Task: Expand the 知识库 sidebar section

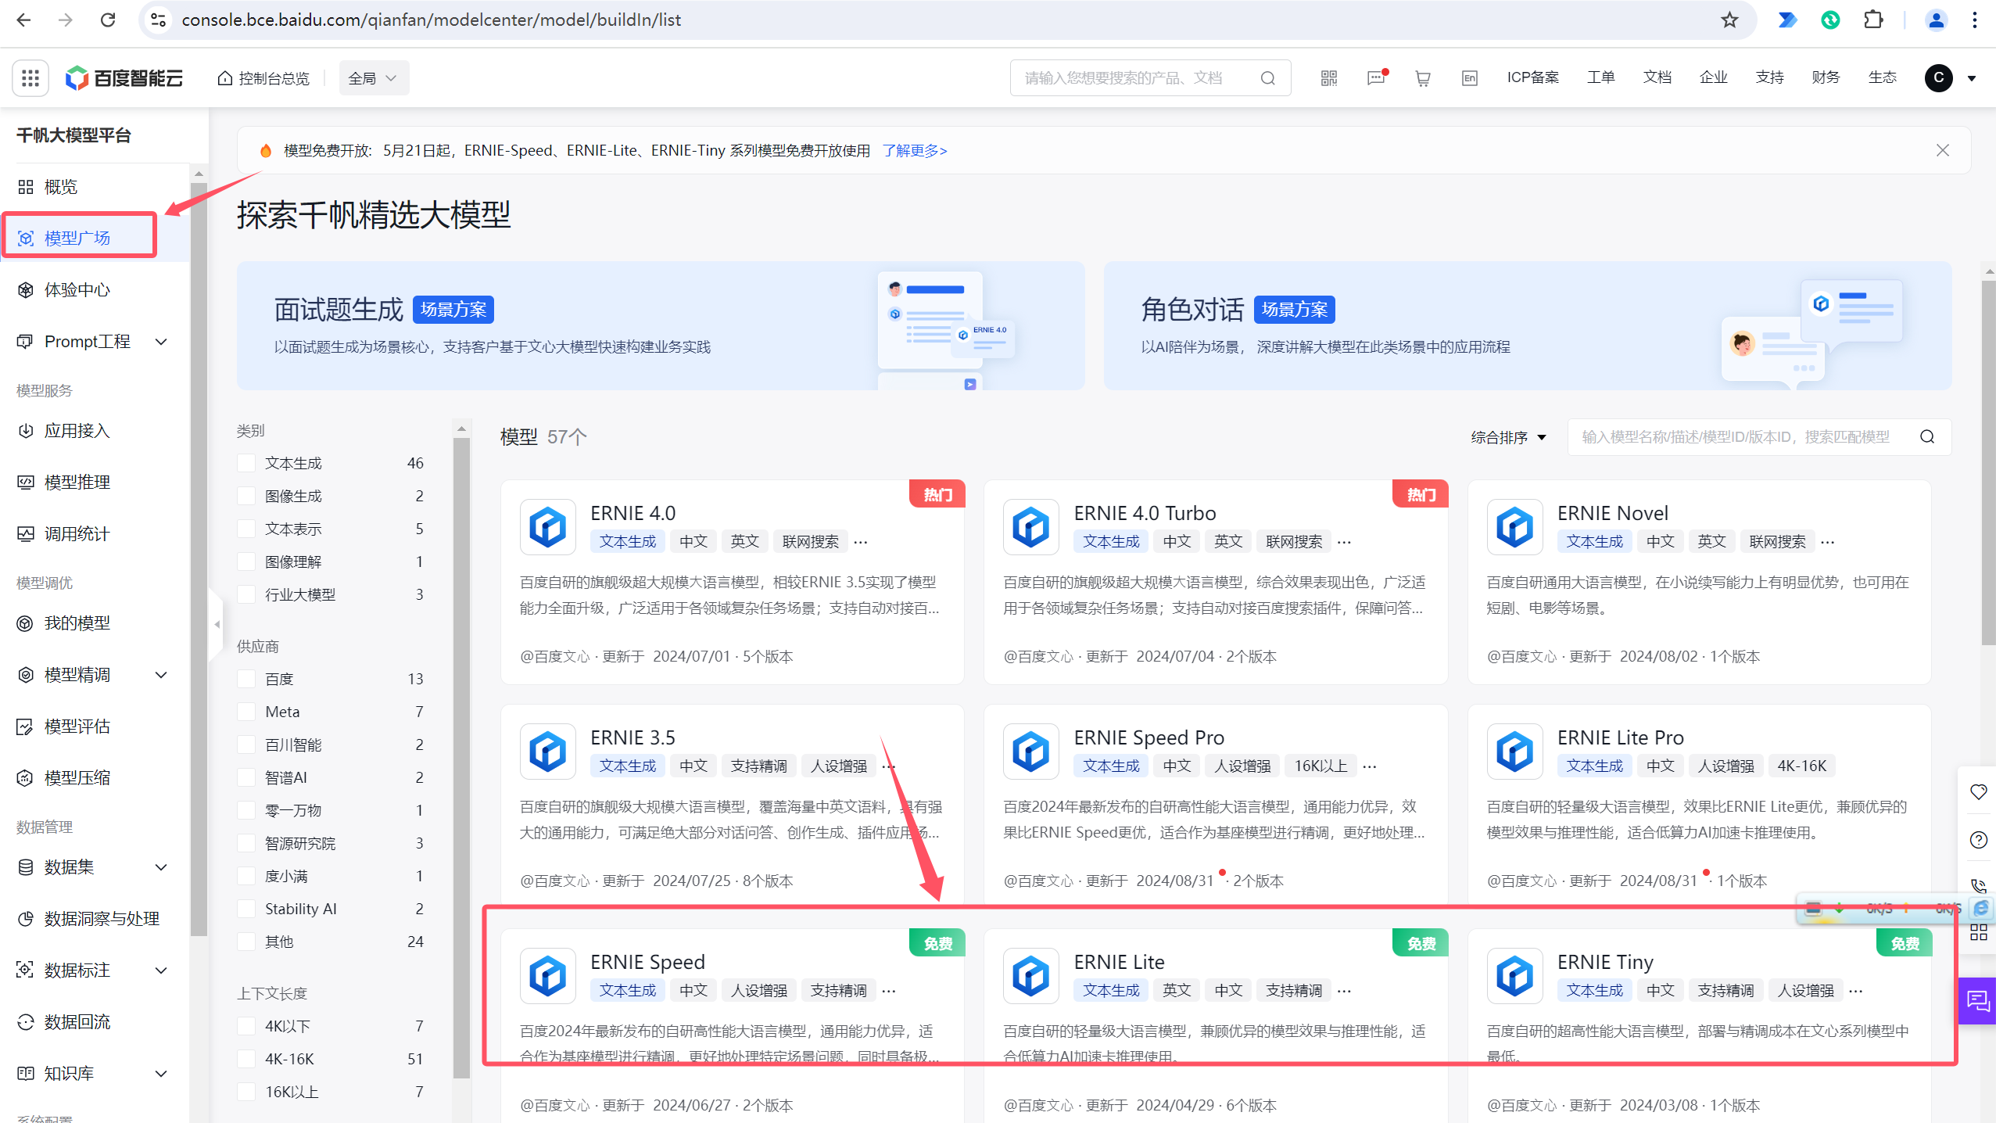Action: pyautogui.click(x=161, y=1074)
